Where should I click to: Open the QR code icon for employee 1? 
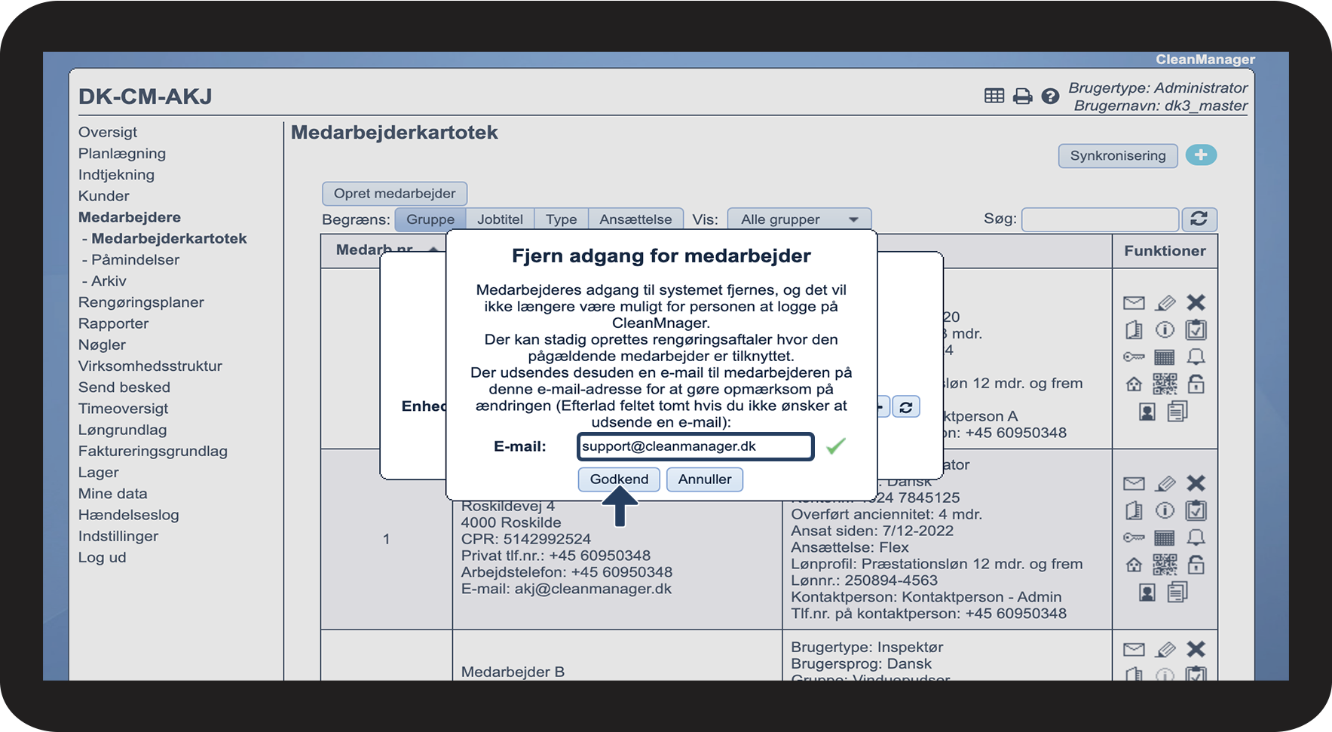coord(1165,565)
